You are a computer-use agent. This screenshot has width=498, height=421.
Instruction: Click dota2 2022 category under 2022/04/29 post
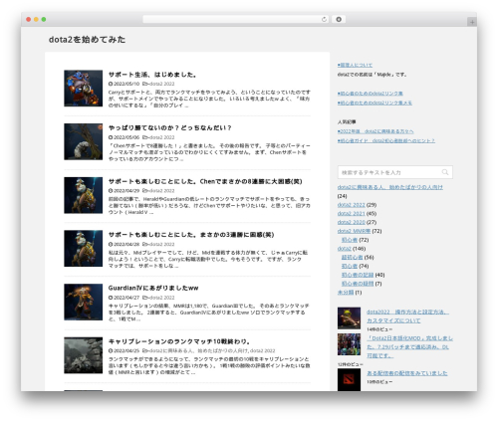point(161,191)
